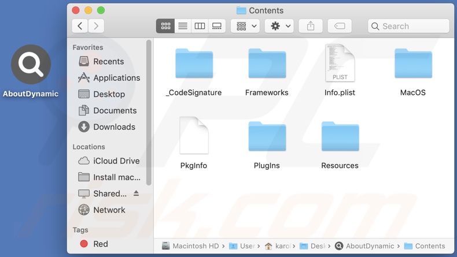Select iCloud Drive location
Viewport: 457px width, 257px height.
[x=109, y=161]
